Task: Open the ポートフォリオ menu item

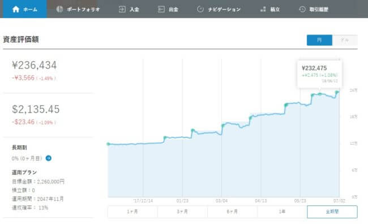Action: [x=83, y=10]
